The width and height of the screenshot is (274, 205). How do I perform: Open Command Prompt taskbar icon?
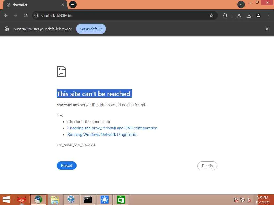(x=88, y=200)
